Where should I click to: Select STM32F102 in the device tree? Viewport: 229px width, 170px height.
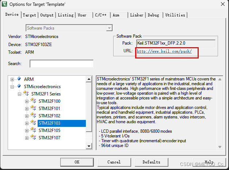(49, 116)
